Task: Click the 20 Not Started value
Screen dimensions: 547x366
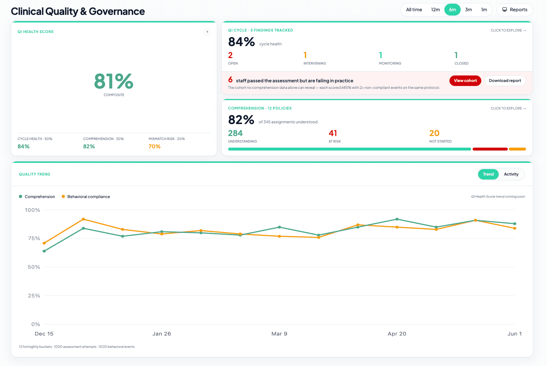Action: pos(434,133)
